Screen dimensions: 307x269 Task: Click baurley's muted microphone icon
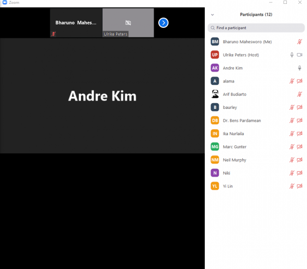[292, 107]
